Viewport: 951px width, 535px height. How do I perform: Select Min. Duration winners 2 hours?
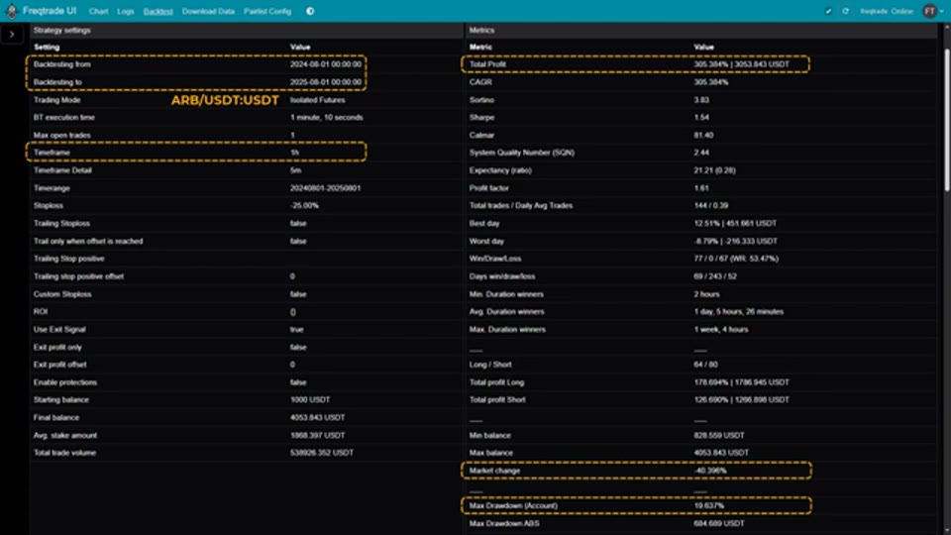tap(706, 294)
